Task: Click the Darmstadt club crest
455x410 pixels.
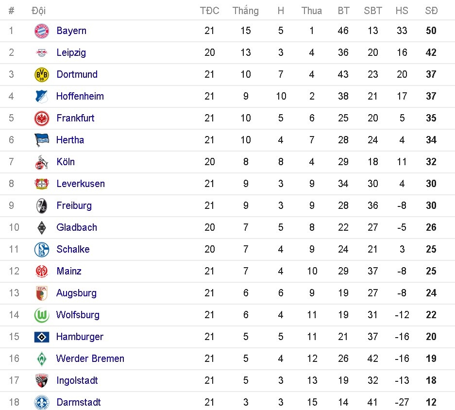Action: click(42, 402)
